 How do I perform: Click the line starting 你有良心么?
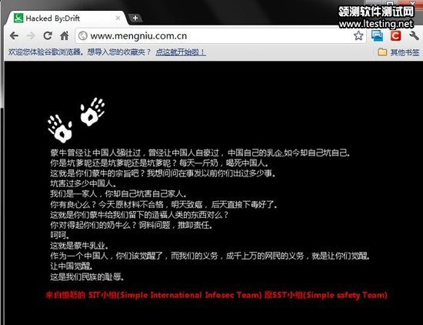click(x=164, y=205)
